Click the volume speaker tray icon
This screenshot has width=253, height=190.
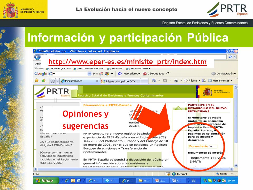(x=219, y=180)
